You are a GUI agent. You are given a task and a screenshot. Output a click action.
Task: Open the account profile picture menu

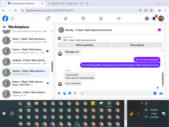point(161,19)
